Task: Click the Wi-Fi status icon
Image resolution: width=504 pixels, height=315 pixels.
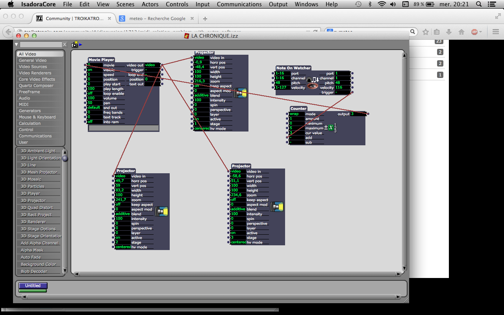Action: pos(382,4)
